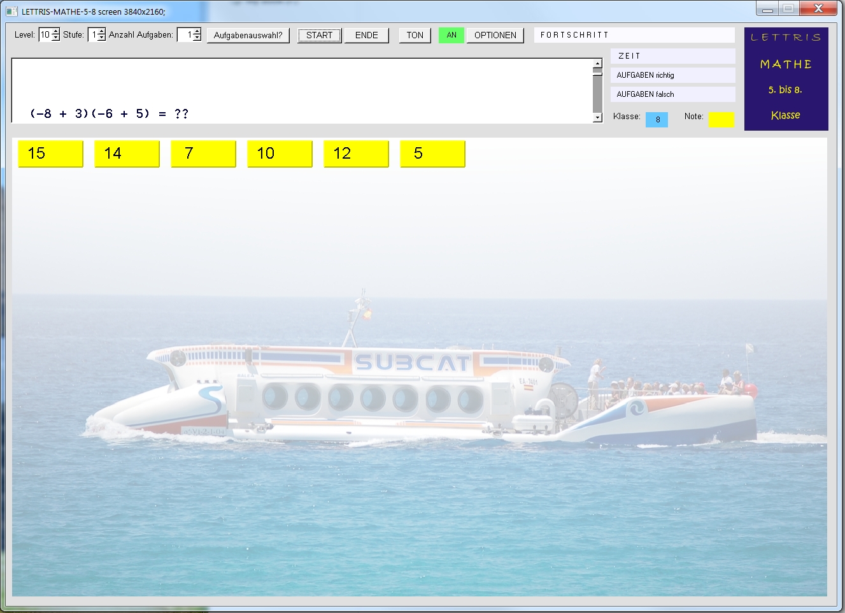Select answer tile 12

tap(356, 154)
